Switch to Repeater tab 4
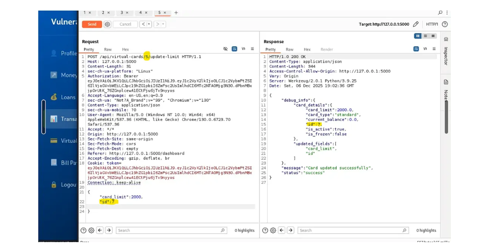 point(140,13)
